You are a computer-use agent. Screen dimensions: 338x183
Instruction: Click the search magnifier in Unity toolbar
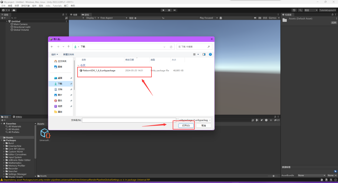(301, 10)
